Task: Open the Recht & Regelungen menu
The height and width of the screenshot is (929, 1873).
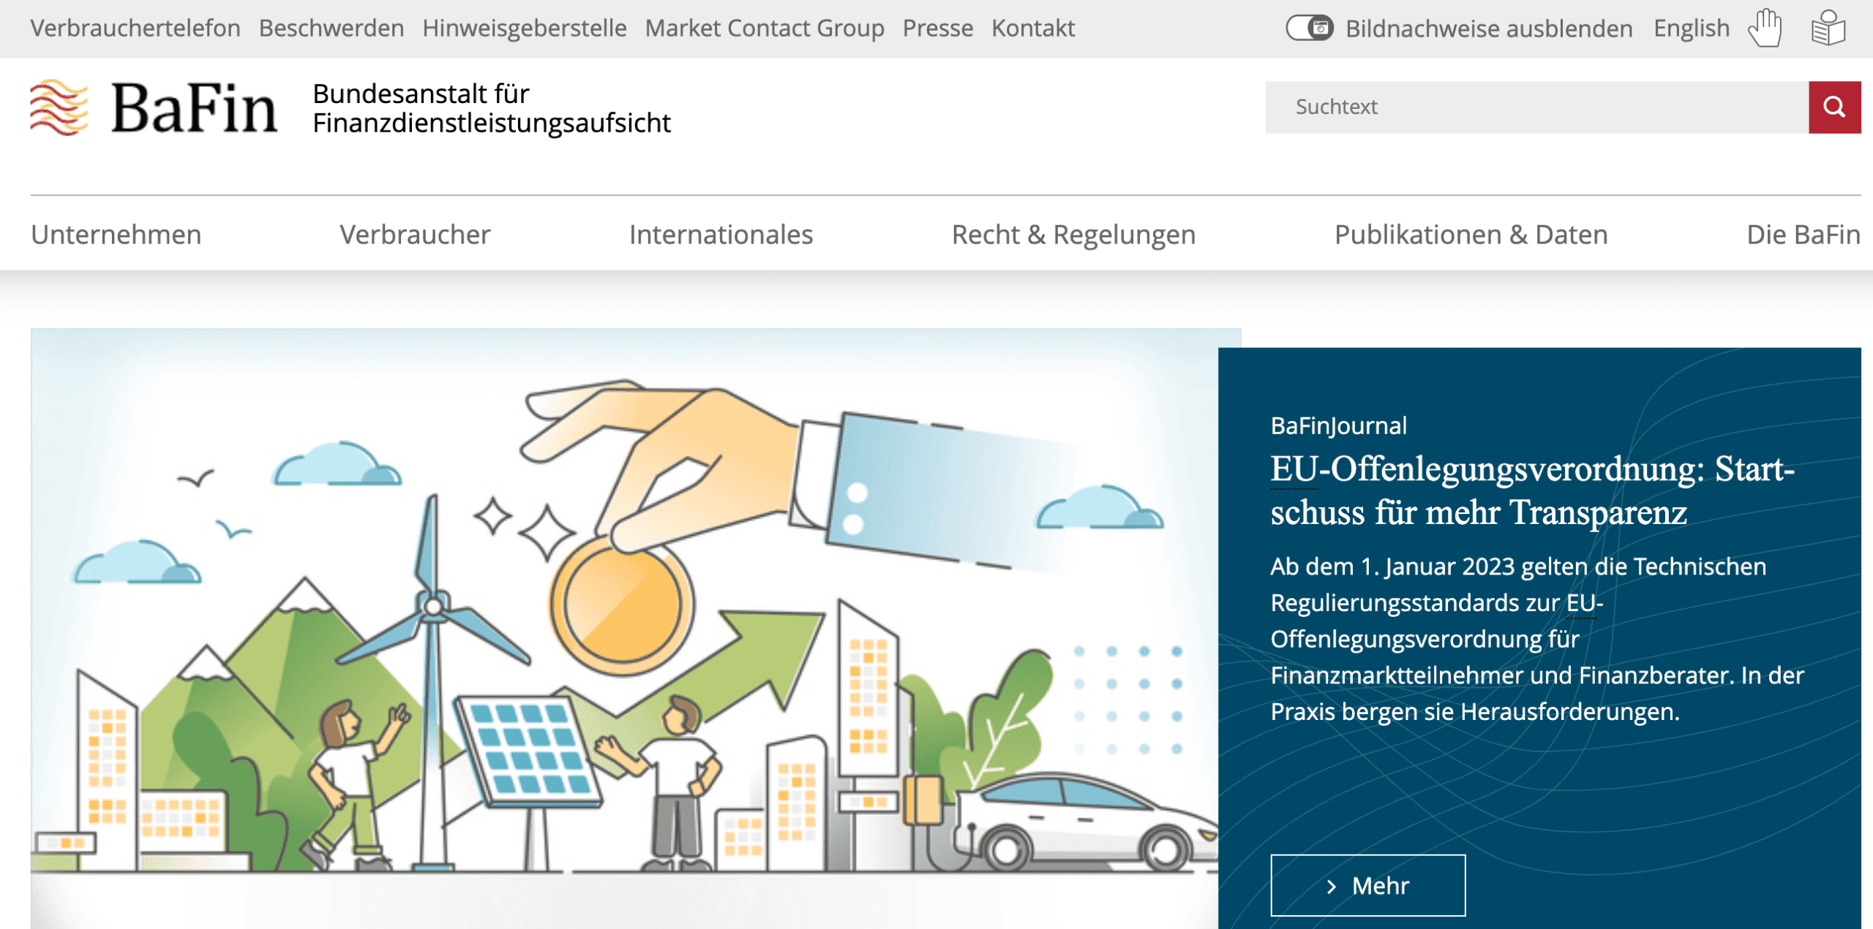Action: point(1073,235)
